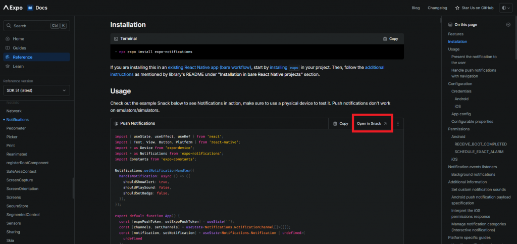
Task: Open registerRootComponent reference page
Action: 27,163
